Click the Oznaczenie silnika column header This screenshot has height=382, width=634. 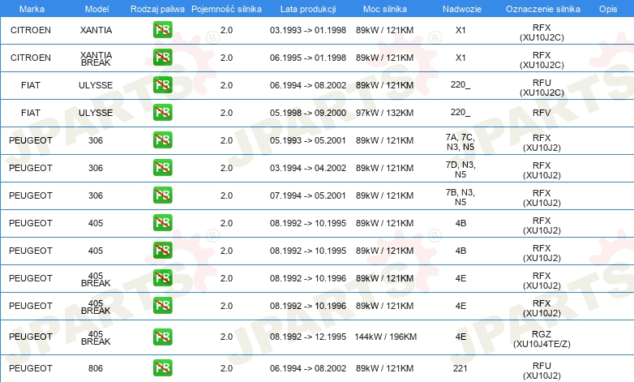pos(543,9)
